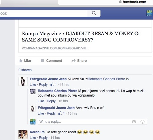View like count on 16 hrs comment

[54, 84]
